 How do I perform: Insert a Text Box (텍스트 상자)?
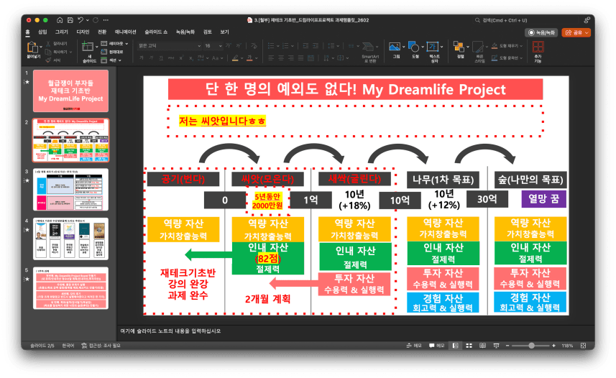[x=434, y=48]
